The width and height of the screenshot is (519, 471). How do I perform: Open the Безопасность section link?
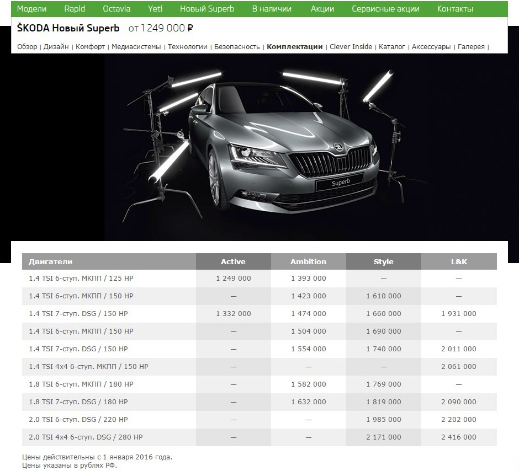click(237, 47)
